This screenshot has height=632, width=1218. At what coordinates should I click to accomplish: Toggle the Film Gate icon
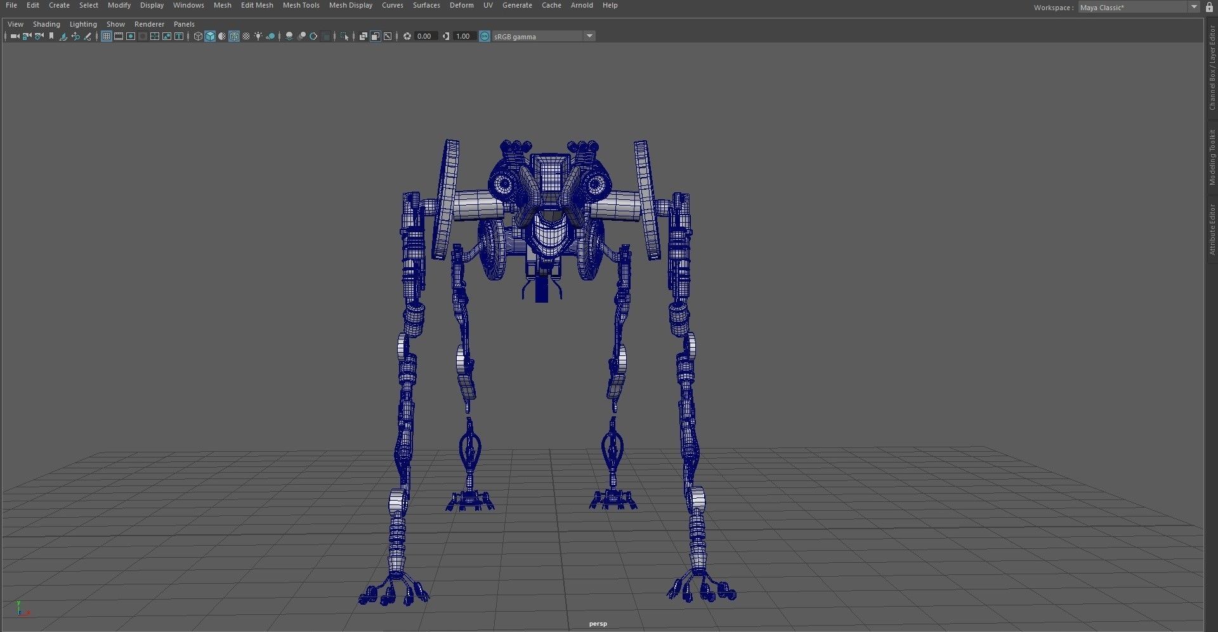click(119, 36)
